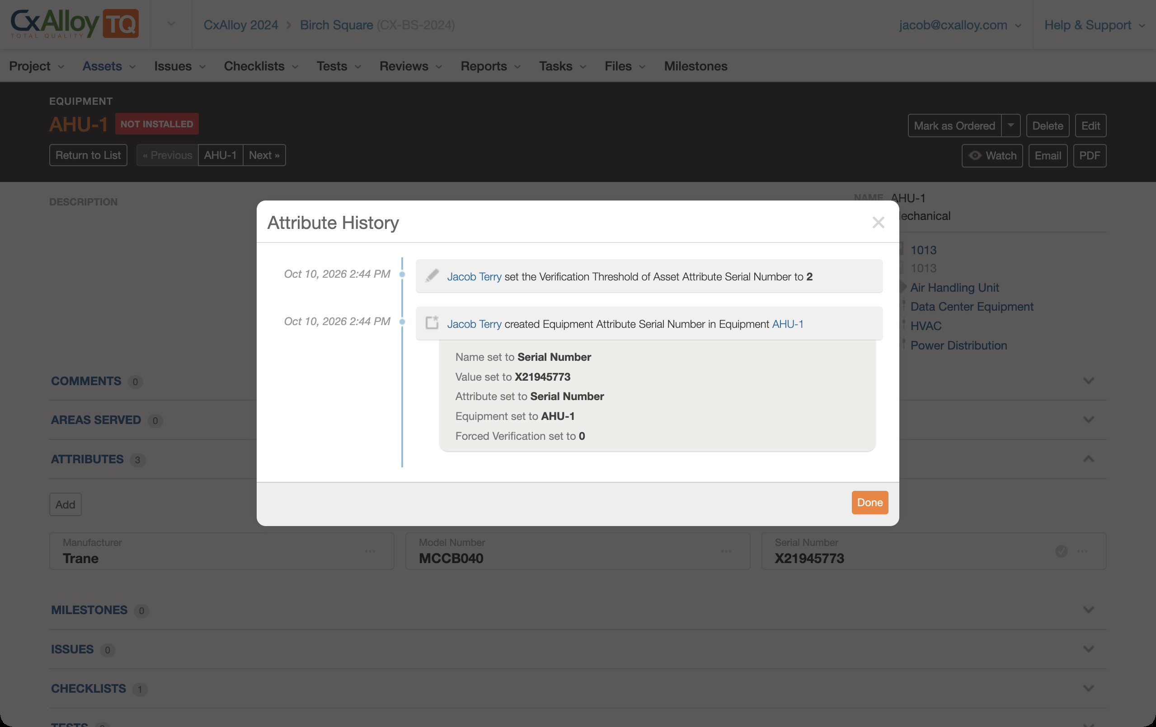Open the first Jacob Terry link
Screen dimensions: 1156x727
point(474,277)
